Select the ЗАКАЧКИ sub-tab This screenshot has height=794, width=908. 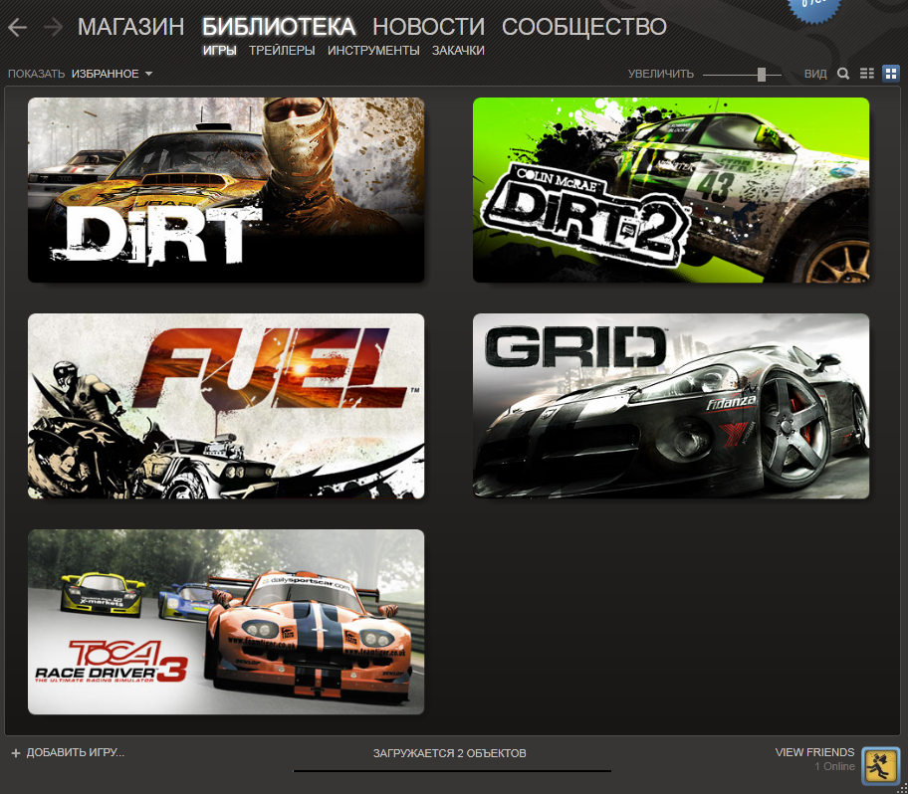(458, 51)
